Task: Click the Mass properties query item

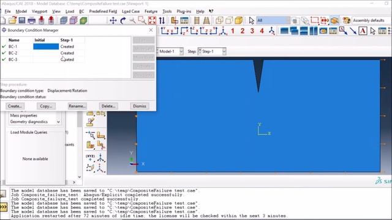Action: pos(23,116)
